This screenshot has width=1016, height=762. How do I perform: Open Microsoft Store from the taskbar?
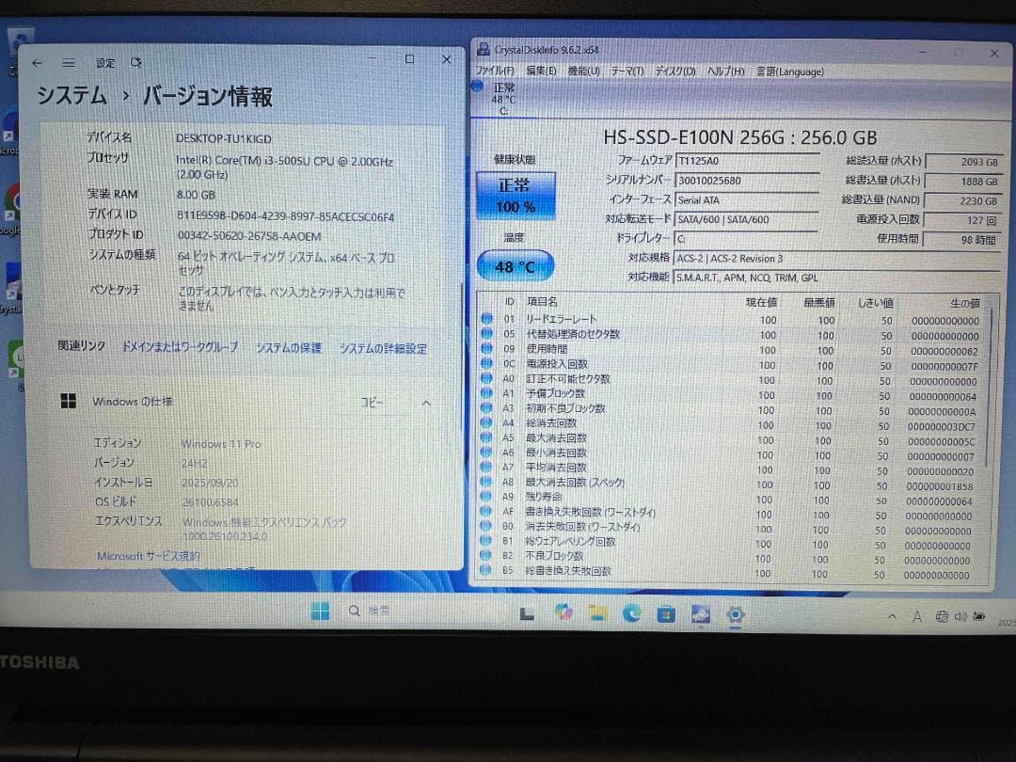667,613
